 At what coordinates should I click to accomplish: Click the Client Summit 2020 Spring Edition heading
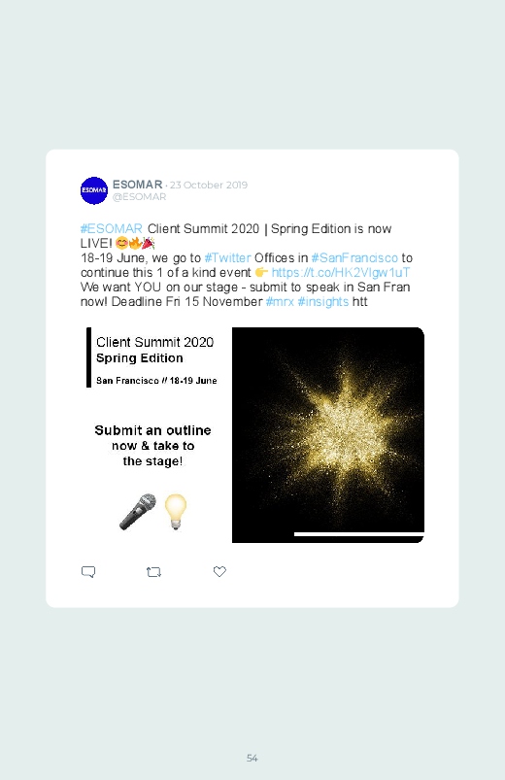154,350
